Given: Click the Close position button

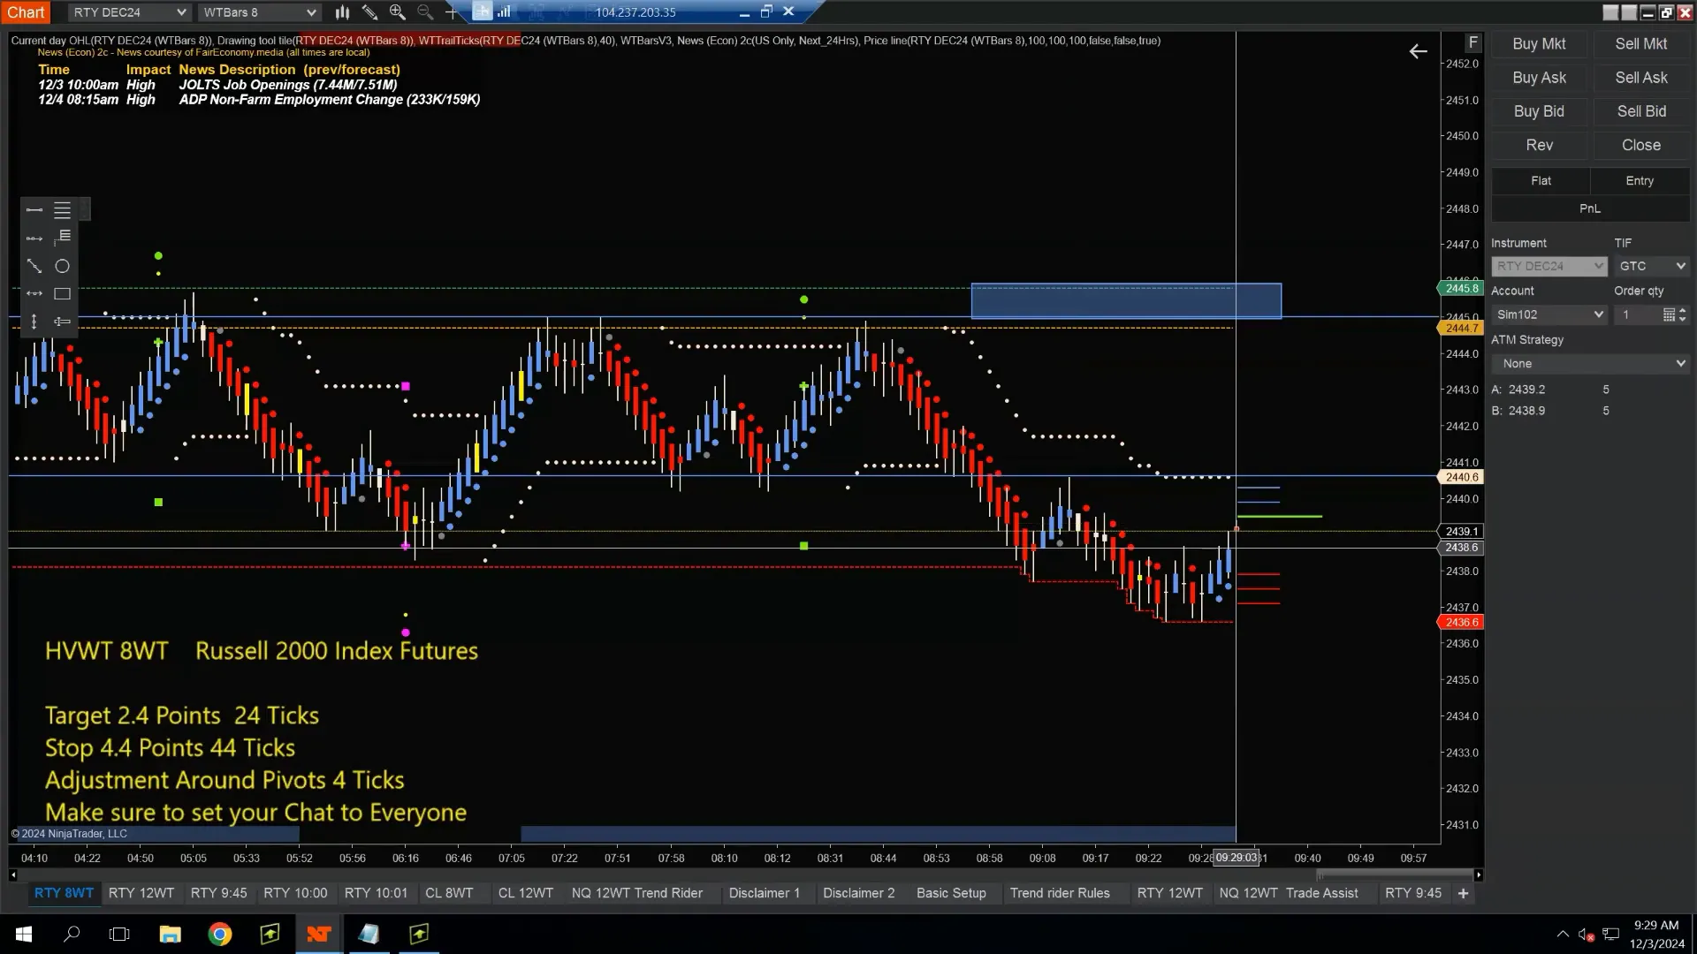Looking at the screenshot, I should click(1641, 145).
